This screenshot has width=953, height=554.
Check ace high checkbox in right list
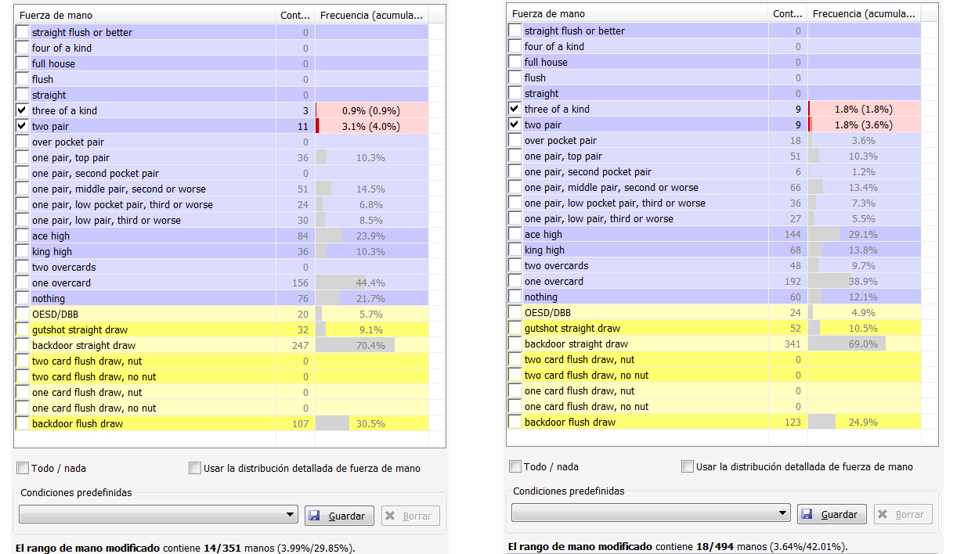click(514, 234)
